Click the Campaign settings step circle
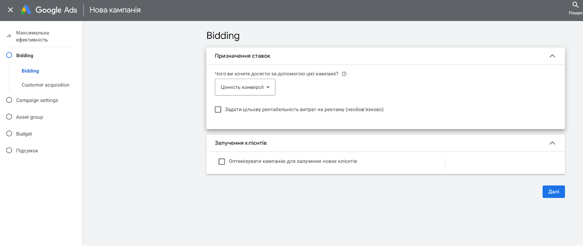 pos(9,100)
